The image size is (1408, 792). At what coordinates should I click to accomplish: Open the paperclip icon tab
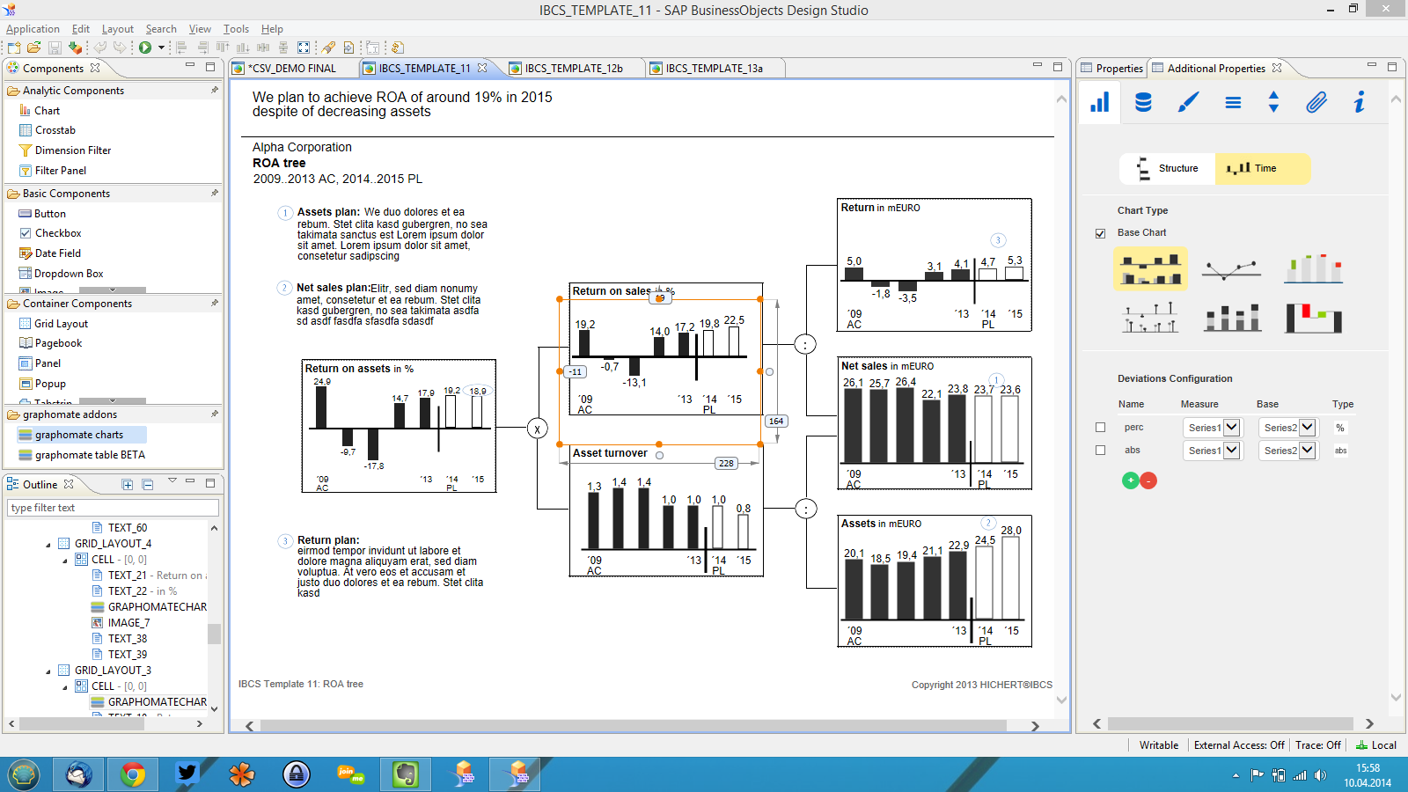[x=1316, y=102]
